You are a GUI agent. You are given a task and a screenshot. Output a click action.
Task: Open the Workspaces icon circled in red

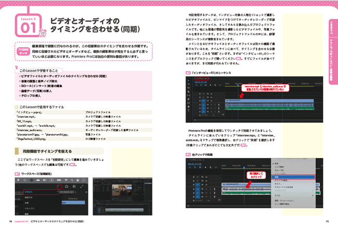tap(59, 187)
